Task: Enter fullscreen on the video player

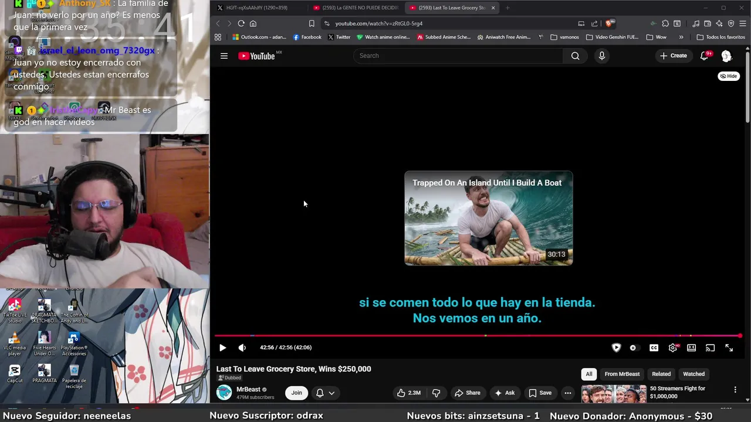Action: 729,348
